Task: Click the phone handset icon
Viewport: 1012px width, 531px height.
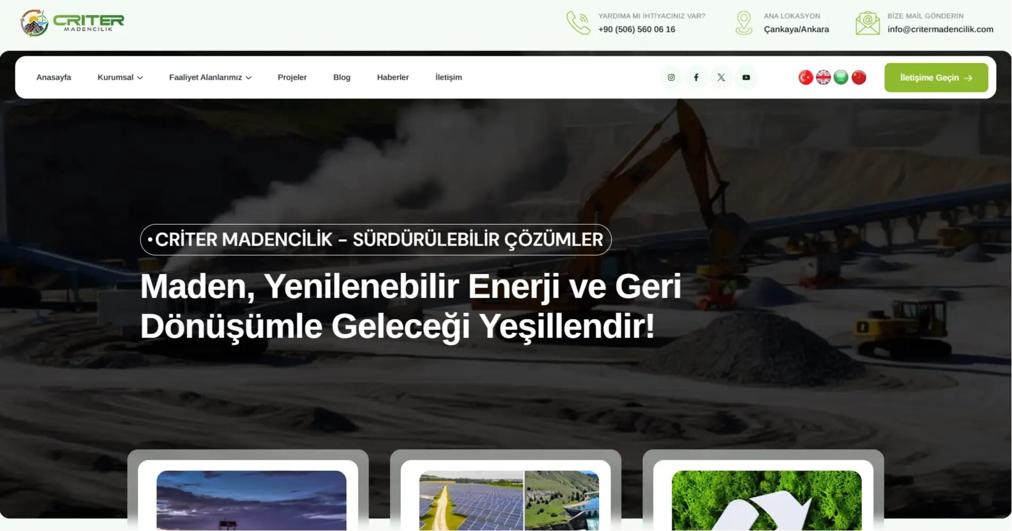Action: (x=578, y=23)
